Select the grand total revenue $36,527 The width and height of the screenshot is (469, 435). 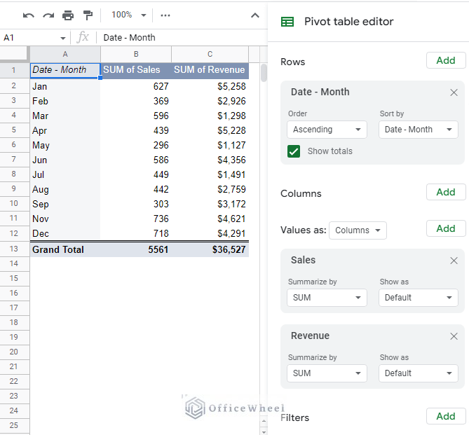210,249
